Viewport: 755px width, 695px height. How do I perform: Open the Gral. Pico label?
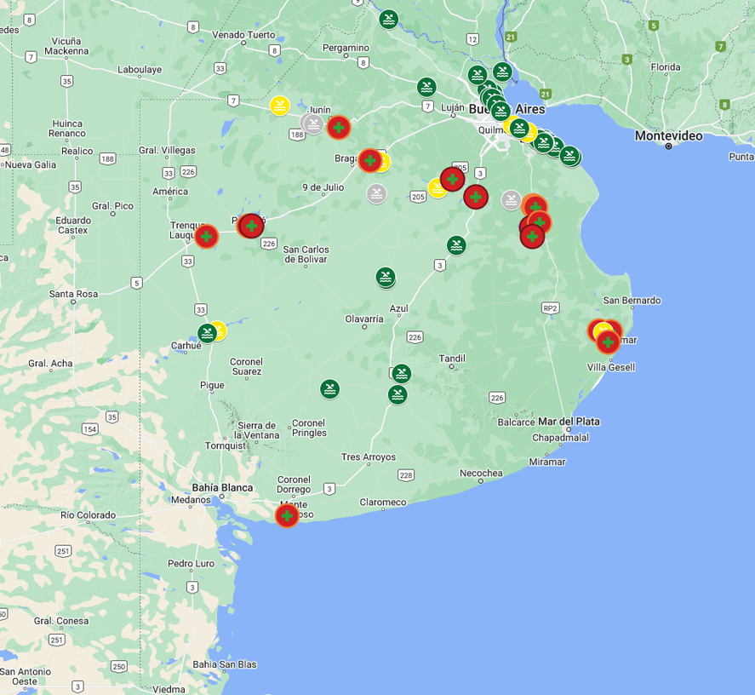pyautogui.click(x=112, y=206)
